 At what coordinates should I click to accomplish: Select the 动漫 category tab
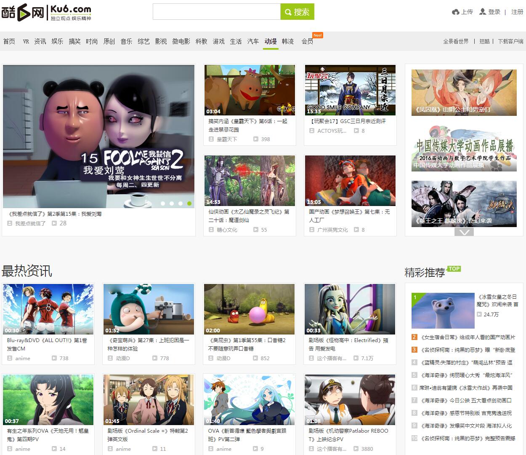click(x=271, y=41)
